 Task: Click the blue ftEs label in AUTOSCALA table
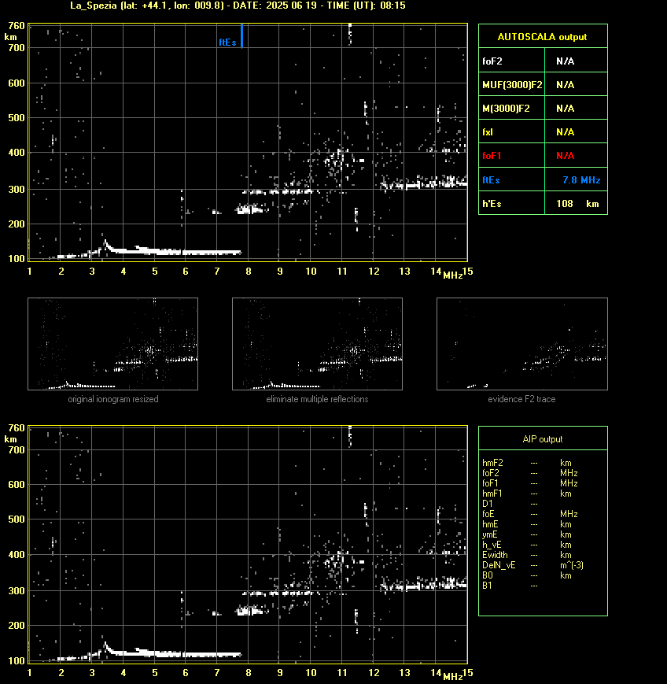click(491, 179)
